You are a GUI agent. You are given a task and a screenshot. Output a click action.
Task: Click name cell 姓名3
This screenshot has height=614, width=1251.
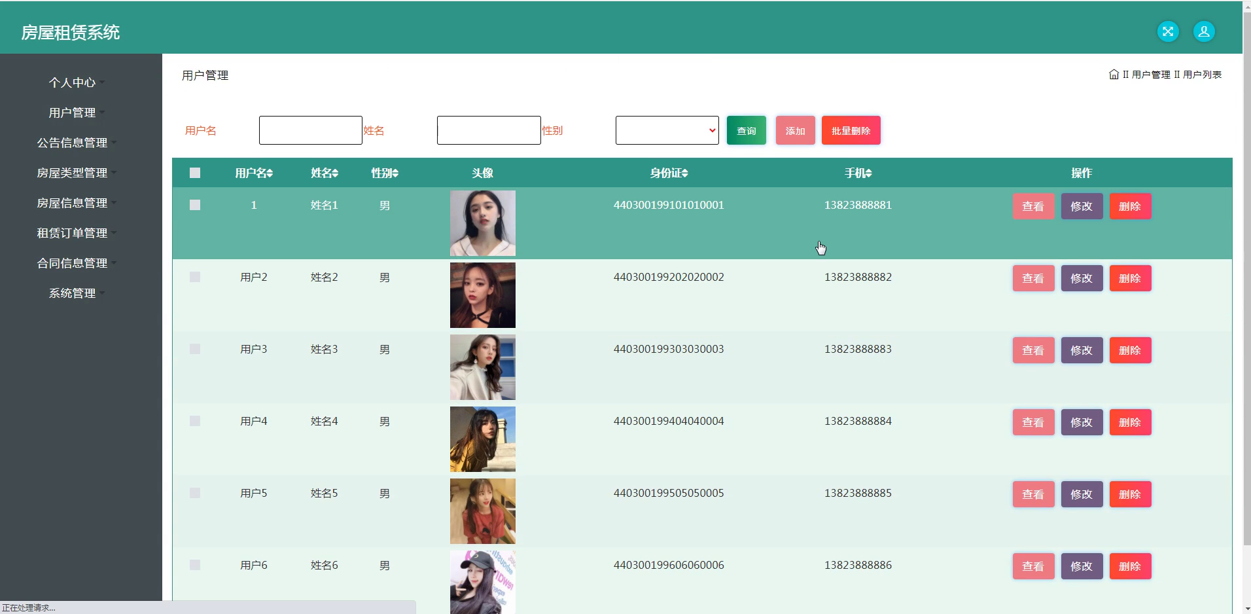coord(325,349)
